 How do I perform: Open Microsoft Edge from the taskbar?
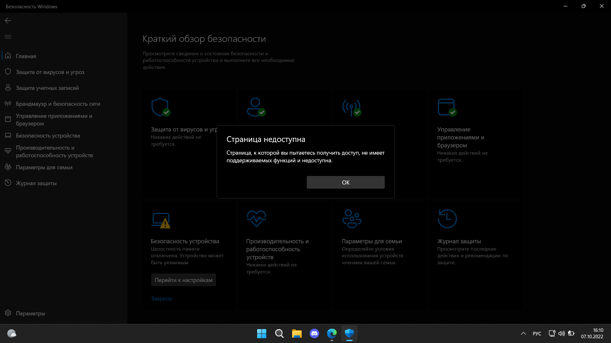click(332, 333)
